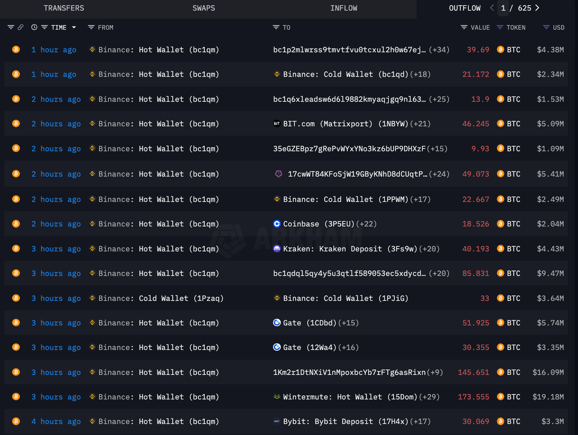Image resolution: width=578 pixels, height=435 pixels.
Task: Expand the (+34) additional recipients
Action: click(x=439, y=50)
